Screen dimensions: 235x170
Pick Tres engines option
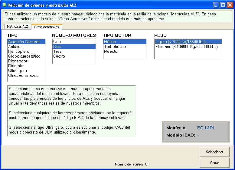(x=74, y=51)
